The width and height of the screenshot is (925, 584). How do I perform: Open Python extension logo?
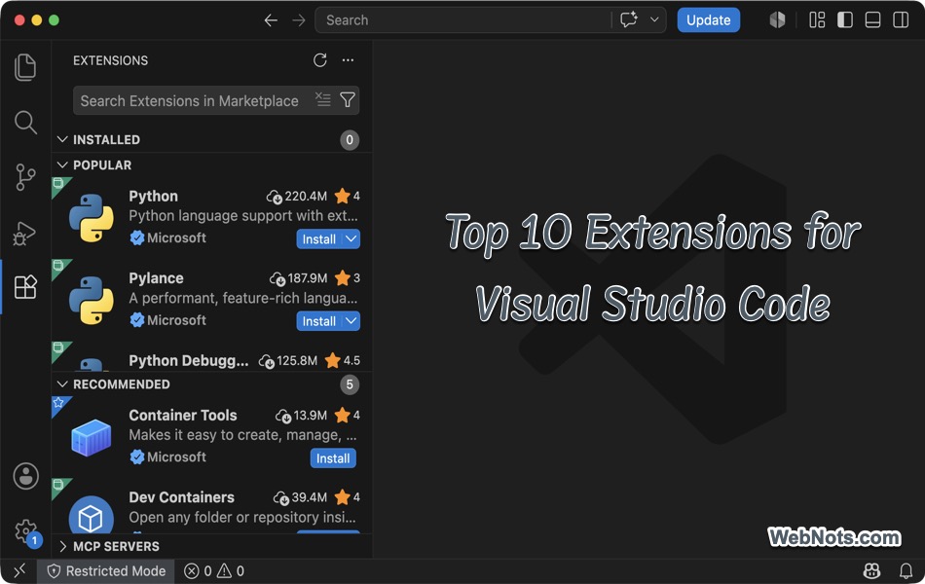point(92,218)
